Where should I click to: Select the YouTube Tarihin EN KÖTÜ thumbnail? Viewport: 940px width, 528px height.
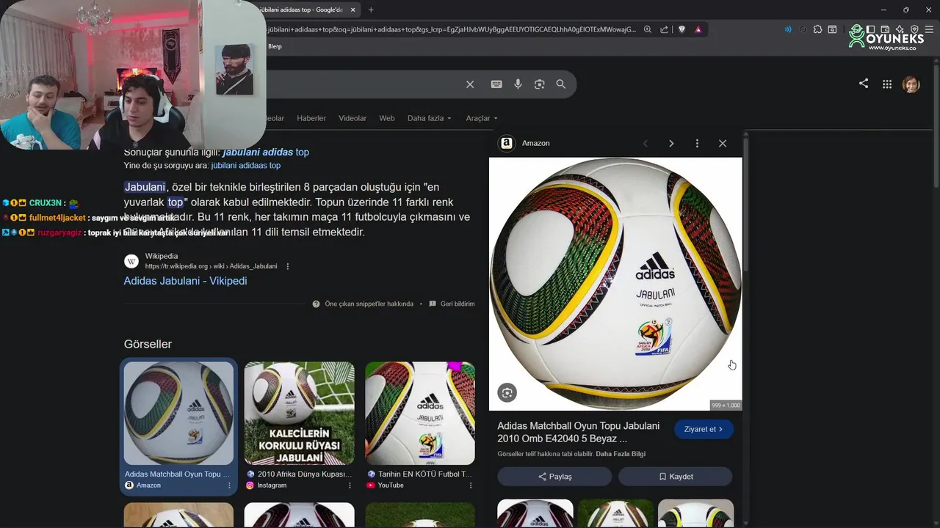pos(420,413)
